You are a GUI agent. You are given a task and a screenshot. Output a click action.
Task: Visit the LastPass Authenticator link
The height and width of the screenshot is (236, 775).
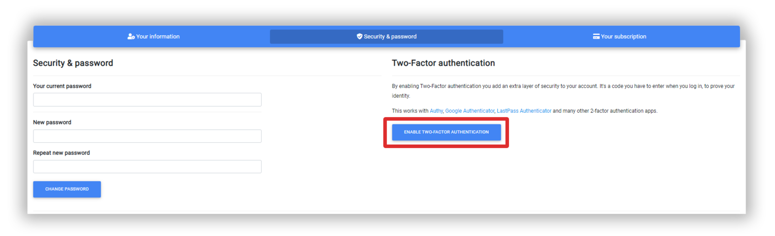[524, 111]
